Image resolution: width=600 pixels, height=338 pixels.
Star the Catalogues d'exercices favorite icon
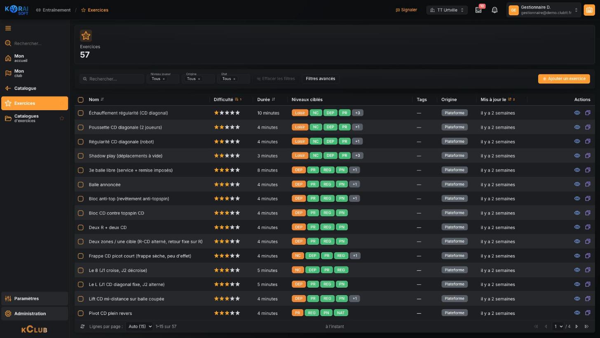62,118
